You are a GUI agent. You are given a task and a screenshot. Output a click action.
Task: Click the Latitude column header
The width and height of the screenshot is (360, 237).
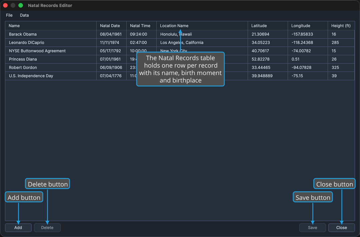268,26
